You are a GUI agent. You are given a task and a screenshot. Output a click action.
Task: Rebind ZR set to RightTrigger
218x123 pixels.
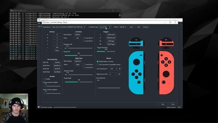(x=111, y=44)
